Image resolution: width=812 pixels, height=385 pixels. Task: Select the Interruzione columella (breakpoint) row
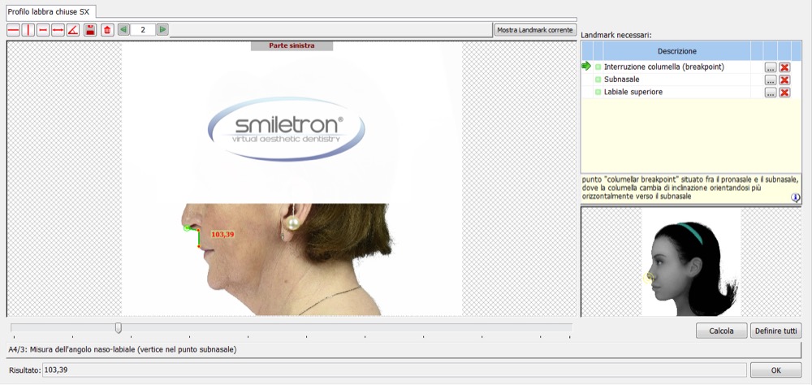coord(691,67)
